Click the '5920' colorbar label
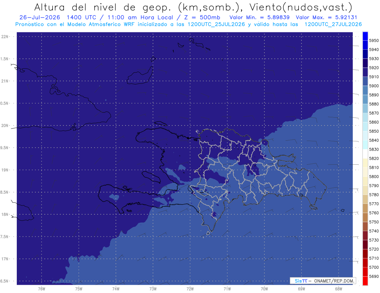The height and width of the screenshot is (293, 380). 374,68
